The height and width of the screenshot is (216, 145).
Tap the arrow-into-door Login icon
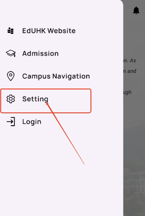click(11, 122)
